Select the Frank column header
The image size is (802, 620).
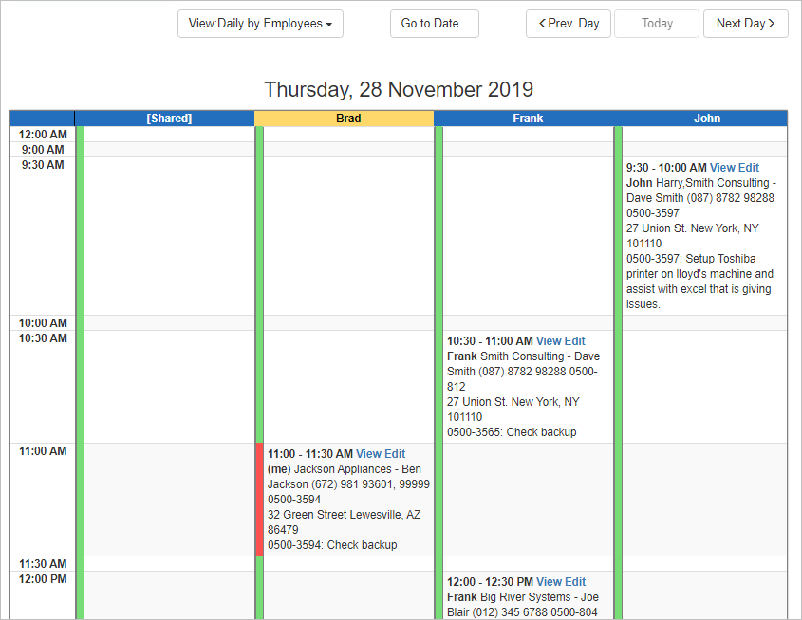coord(528,119)
